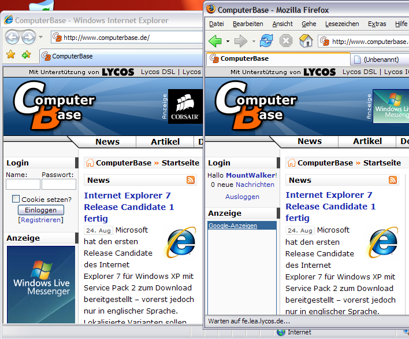Screen dimensions: 409x339
Task: Open the News nav tab in Firefox
Action: tap(310, 141)
